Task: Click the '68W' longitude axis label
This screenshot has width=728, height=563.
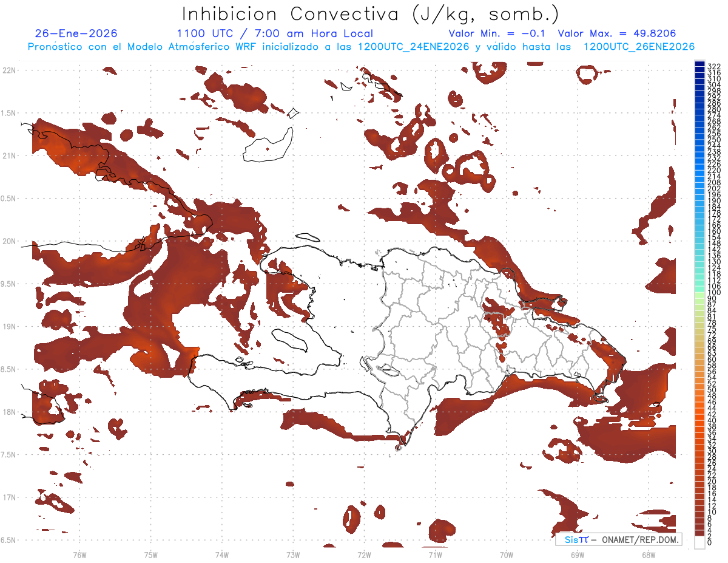Action: [649, 554]
